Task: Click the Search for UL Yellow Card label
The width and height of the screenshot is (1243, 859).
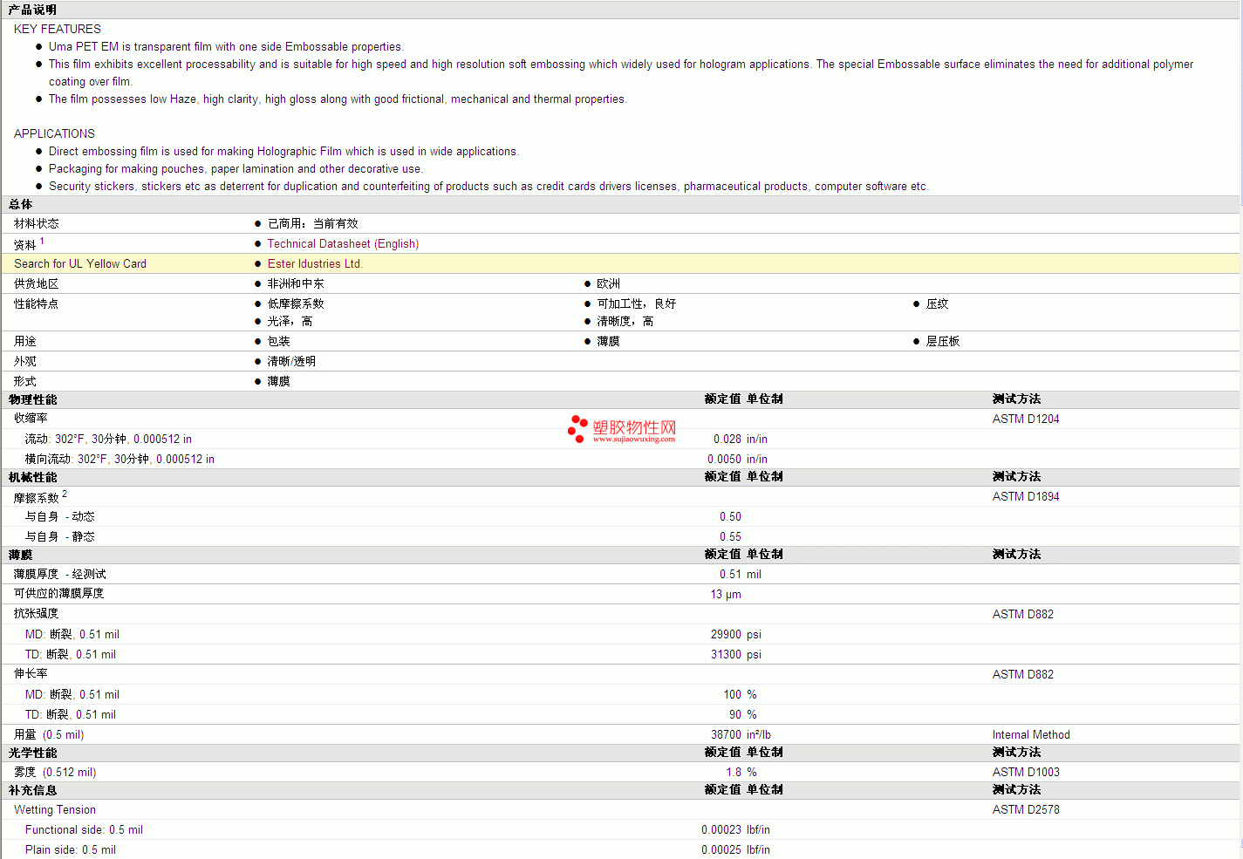Action: (80, 264)
